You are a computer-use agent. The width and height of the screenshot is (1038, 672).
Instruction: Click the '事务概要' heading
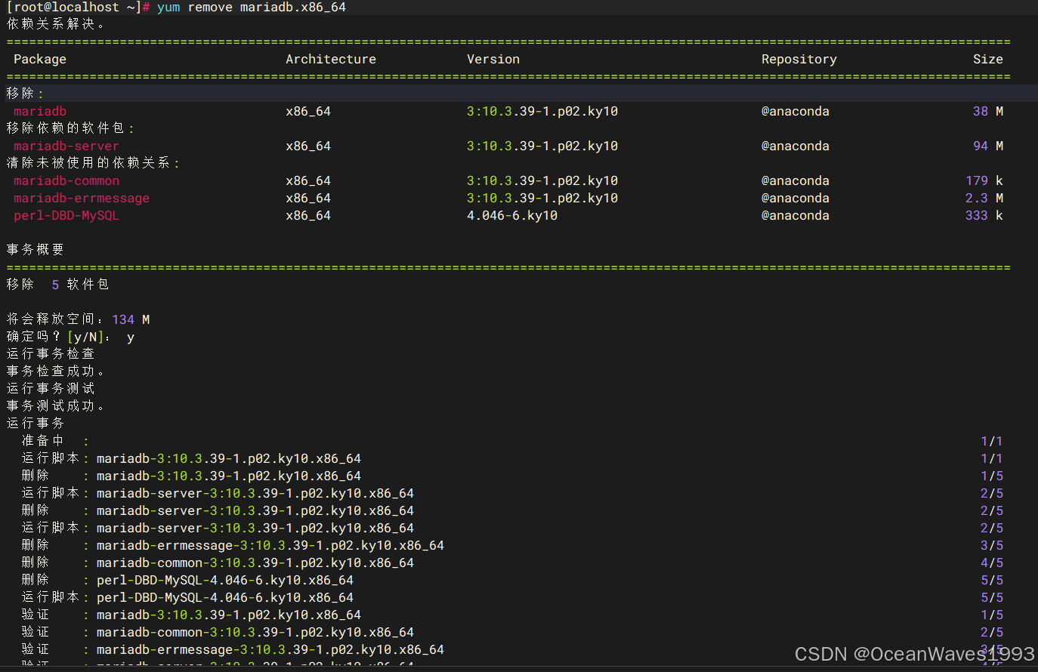point(36,250)
